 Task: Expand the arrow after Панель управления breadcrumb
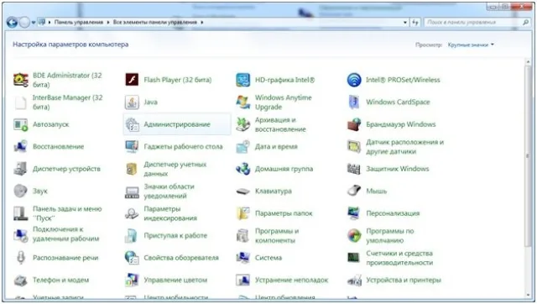(108, 23)
